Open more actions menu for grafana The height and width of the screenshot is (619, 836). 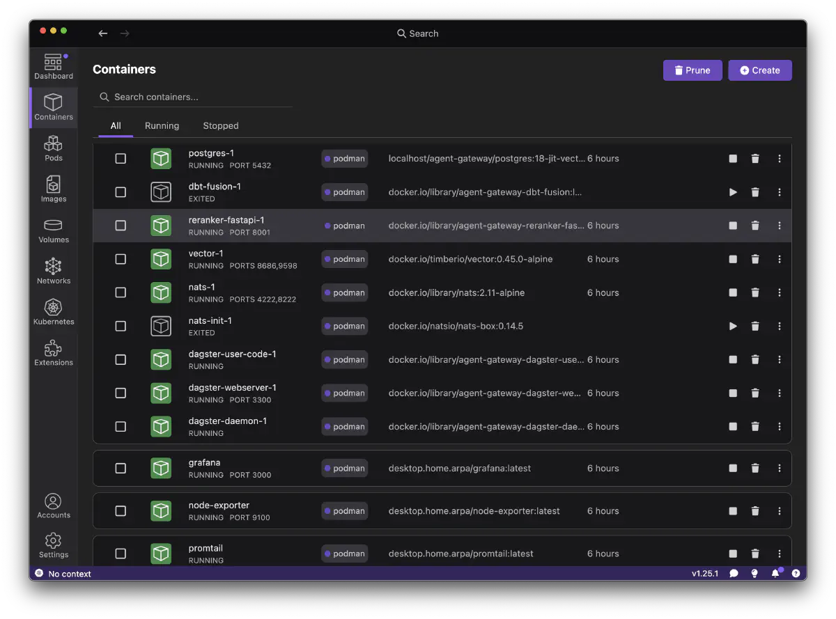point(780,469)
